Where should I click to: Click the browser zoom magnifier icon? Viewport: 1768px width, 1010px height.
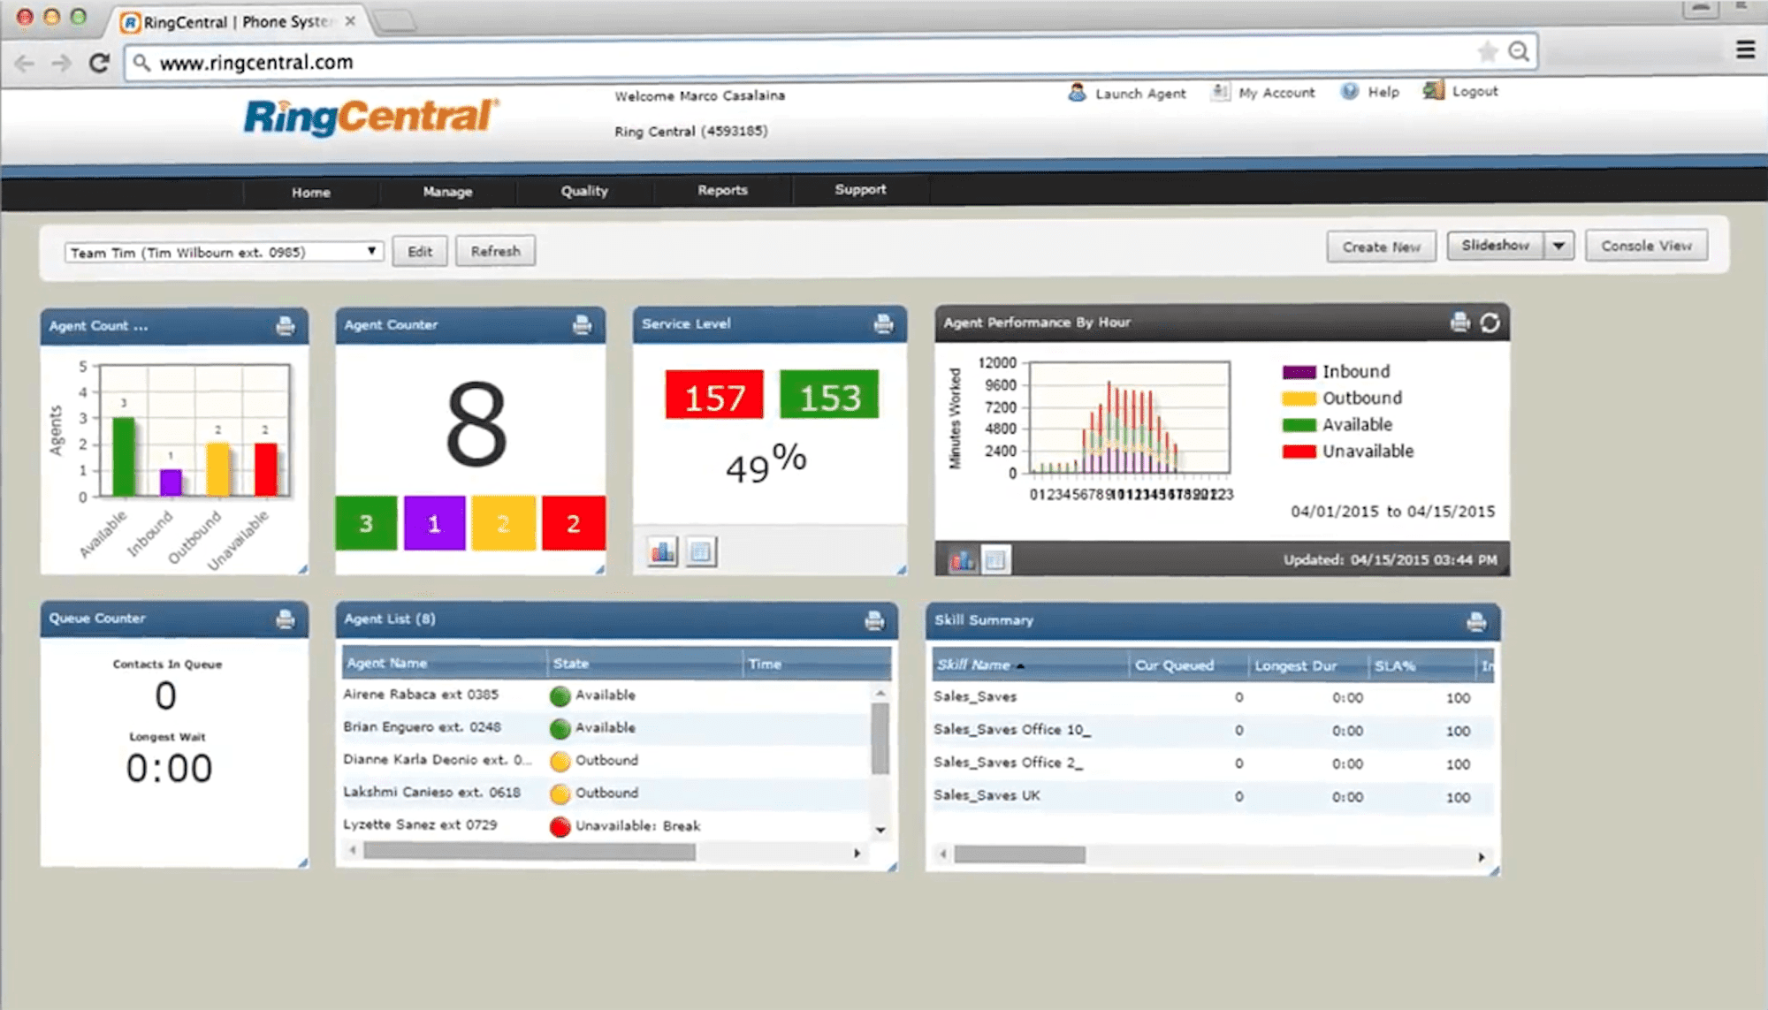1519,52
